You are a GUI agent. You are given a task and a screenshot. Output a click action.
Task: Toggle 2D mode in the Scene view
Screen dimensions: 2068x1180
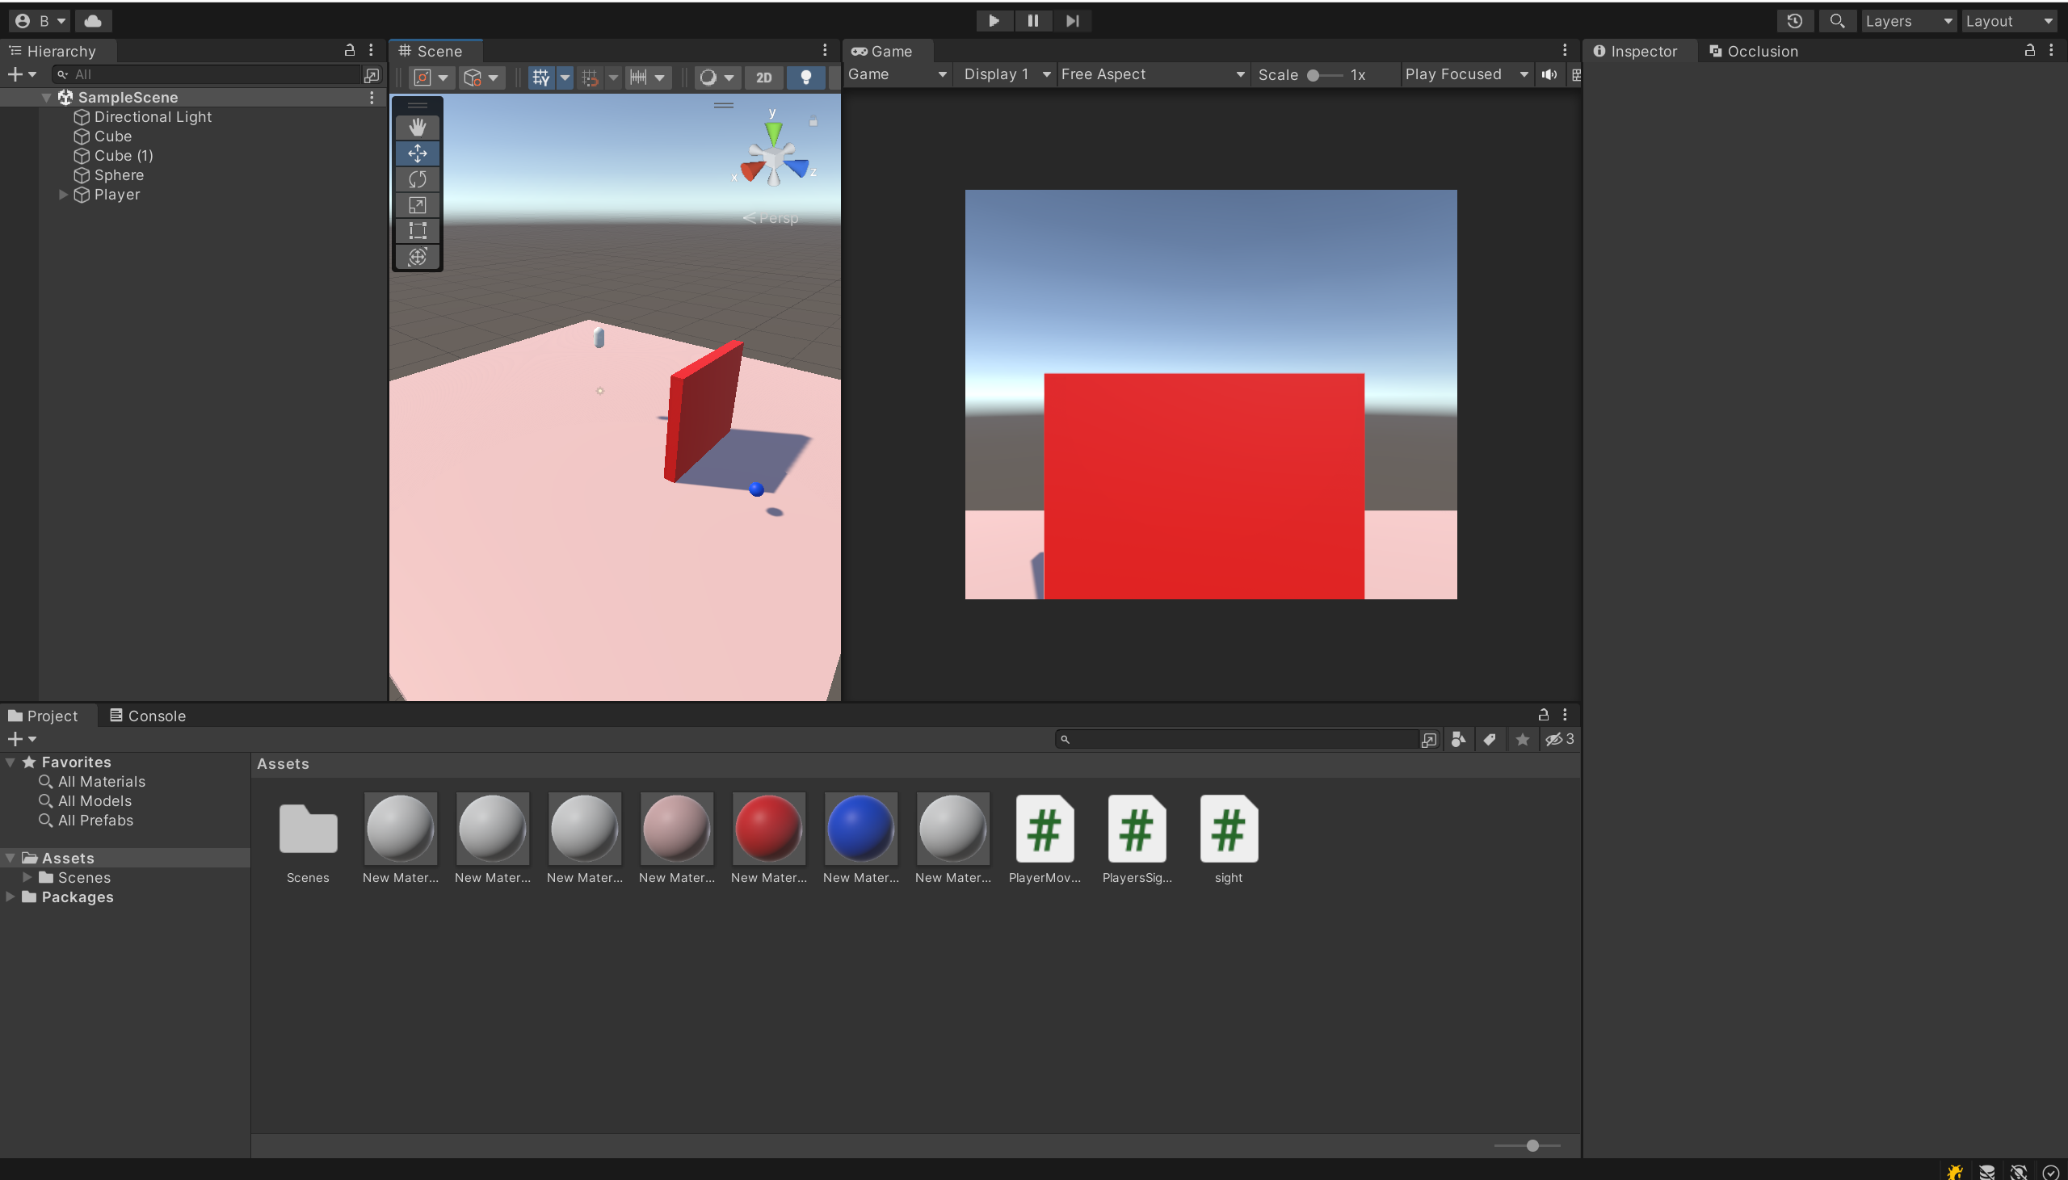click(763, 77)
